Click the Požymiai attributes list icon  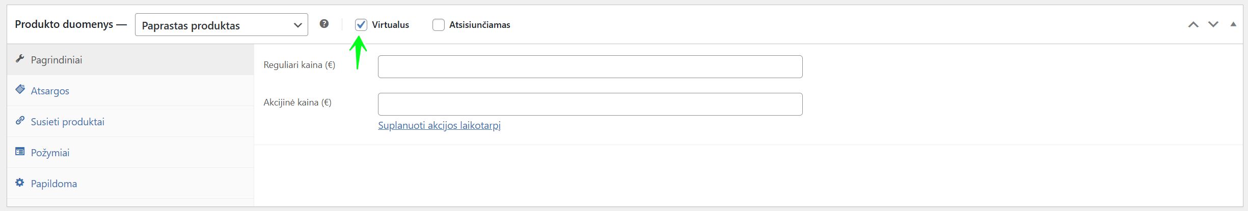pyautogui.click(x=20, y=151)
